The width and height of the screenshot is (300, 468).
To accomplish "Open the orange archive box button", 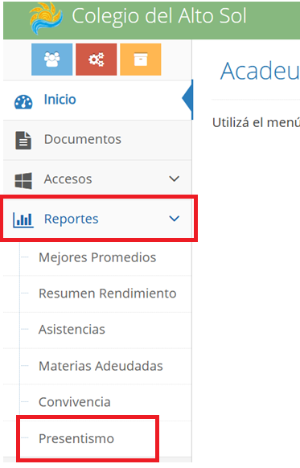I will click(141, 60).
